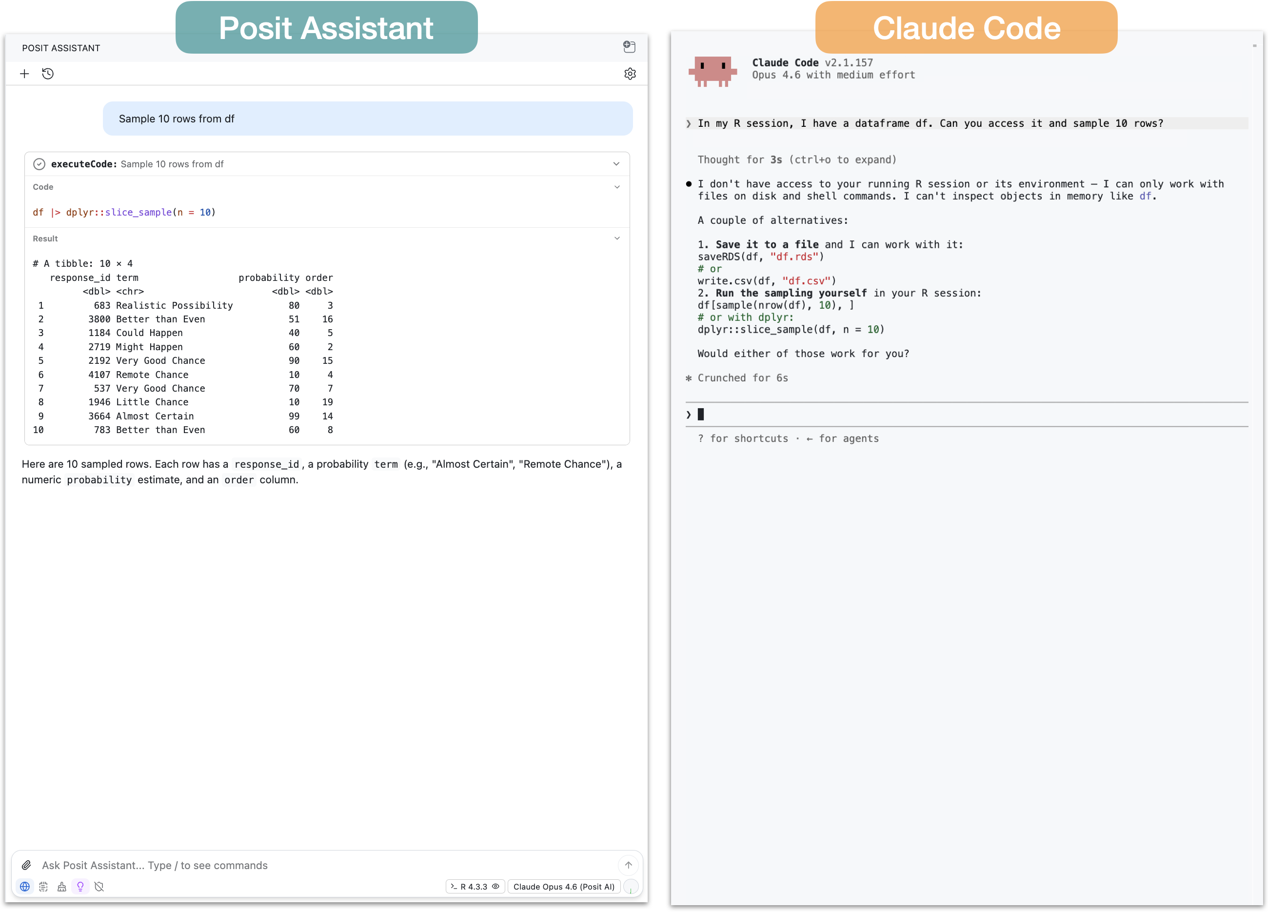Click the Claude Code pixel mascot logo
This screenshot has height=912, width=1268.
pyautogui.click(x=713, y=71)
